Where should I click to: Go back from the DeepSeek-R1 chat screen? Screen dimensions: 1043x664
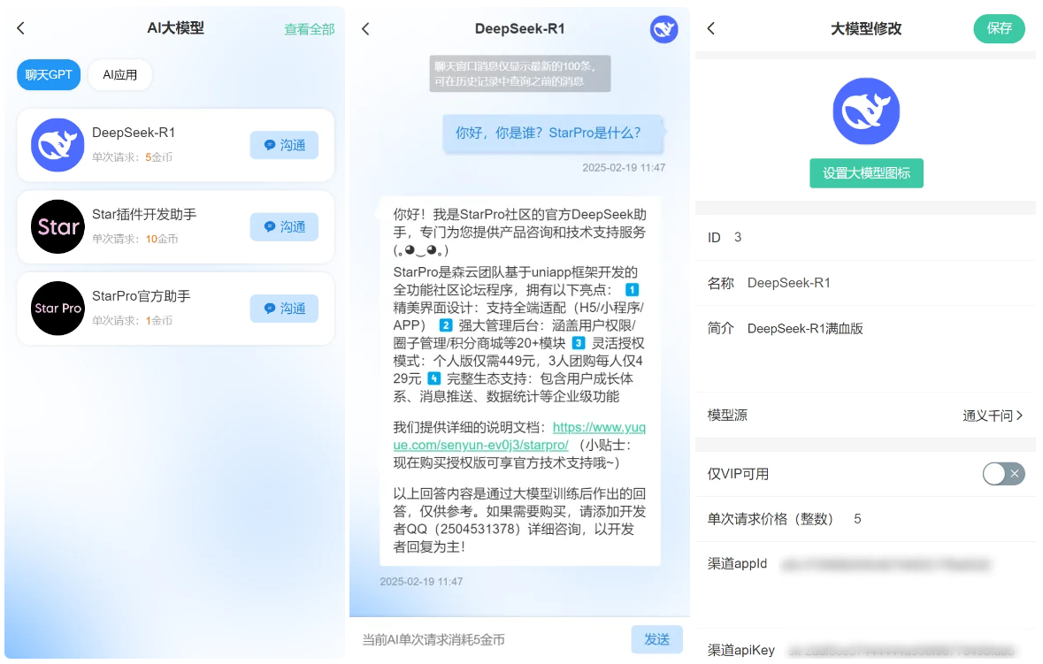pos(365,28)
